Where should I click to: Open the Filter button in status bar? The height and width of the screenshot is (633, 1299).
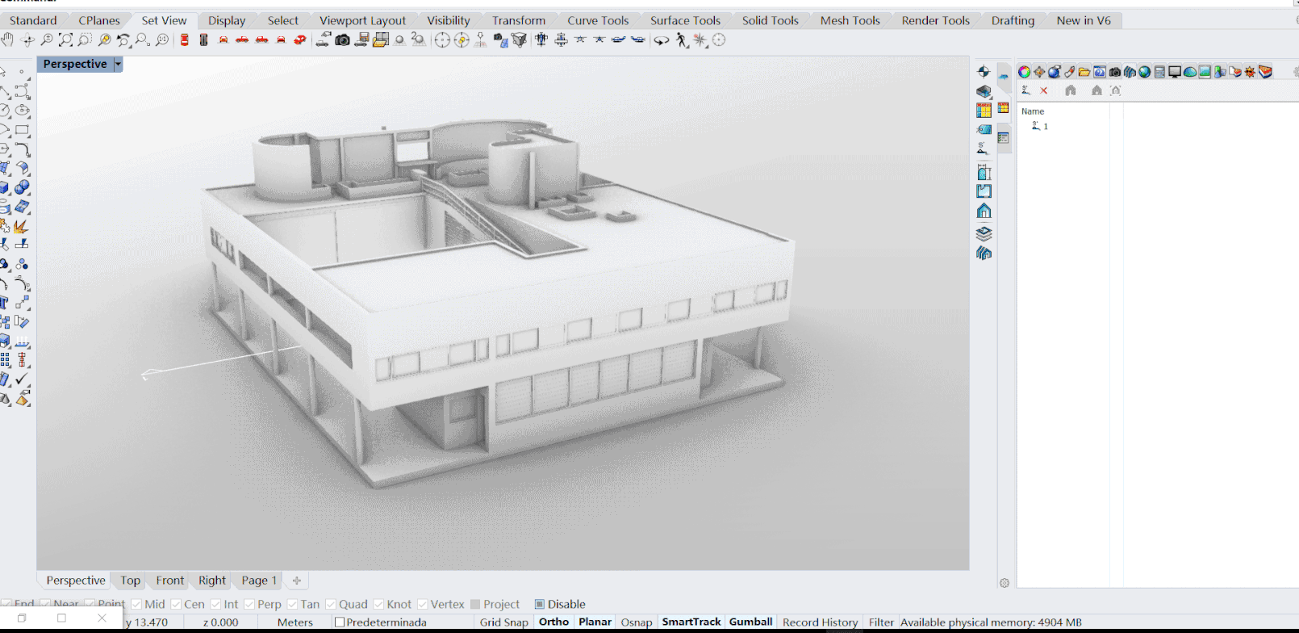[x=881, y=623]
